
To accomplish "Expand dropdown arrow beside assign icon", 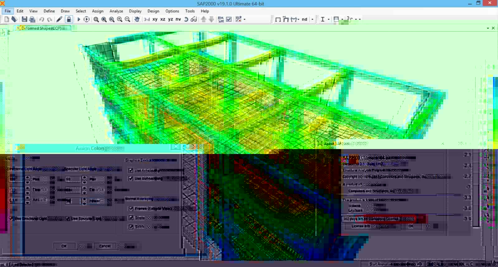I will point(245,19).
